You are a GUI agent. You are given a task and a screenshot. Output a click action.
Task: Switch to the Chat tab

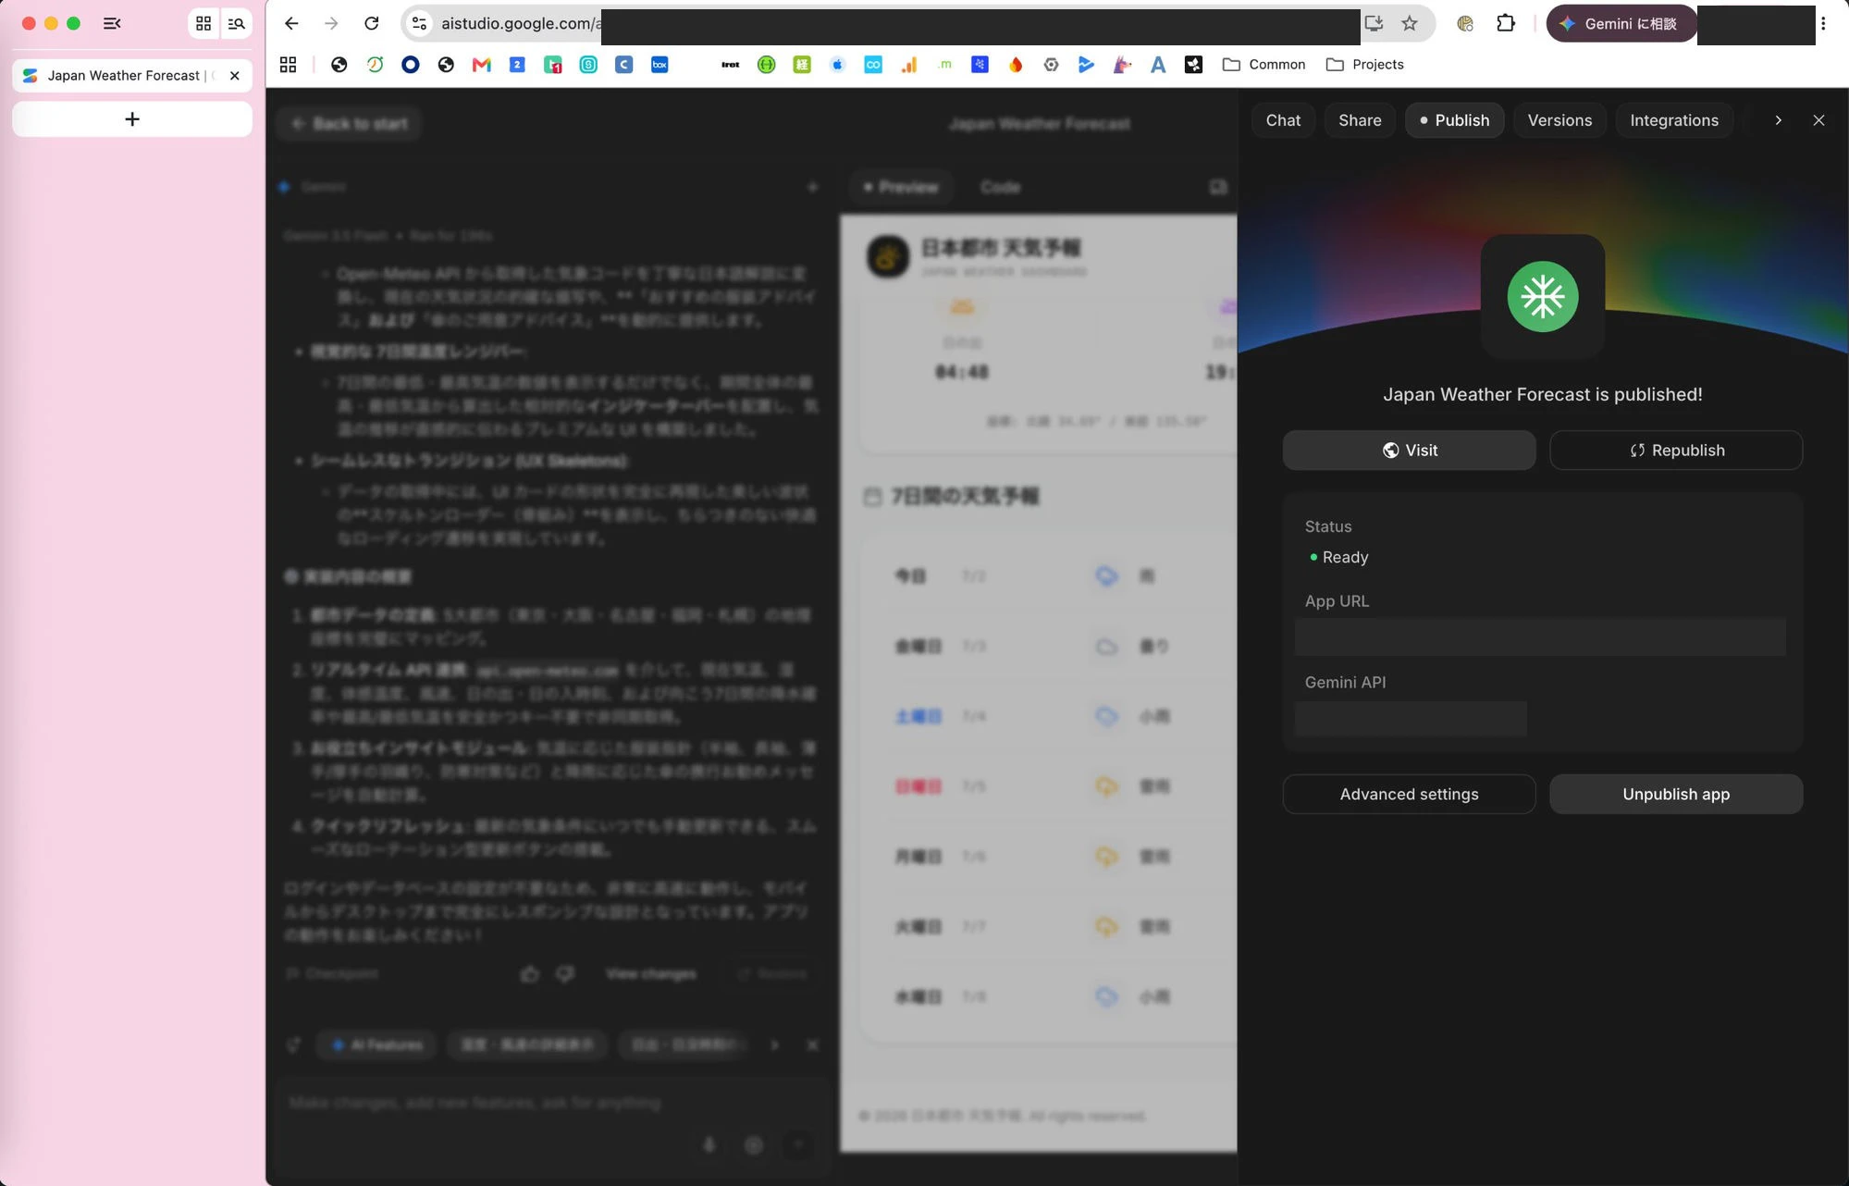click(1283, 120)
